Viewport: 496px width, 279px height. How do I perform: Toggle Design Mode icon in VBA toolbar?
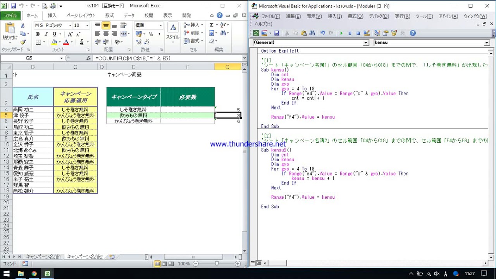[367, 33]
